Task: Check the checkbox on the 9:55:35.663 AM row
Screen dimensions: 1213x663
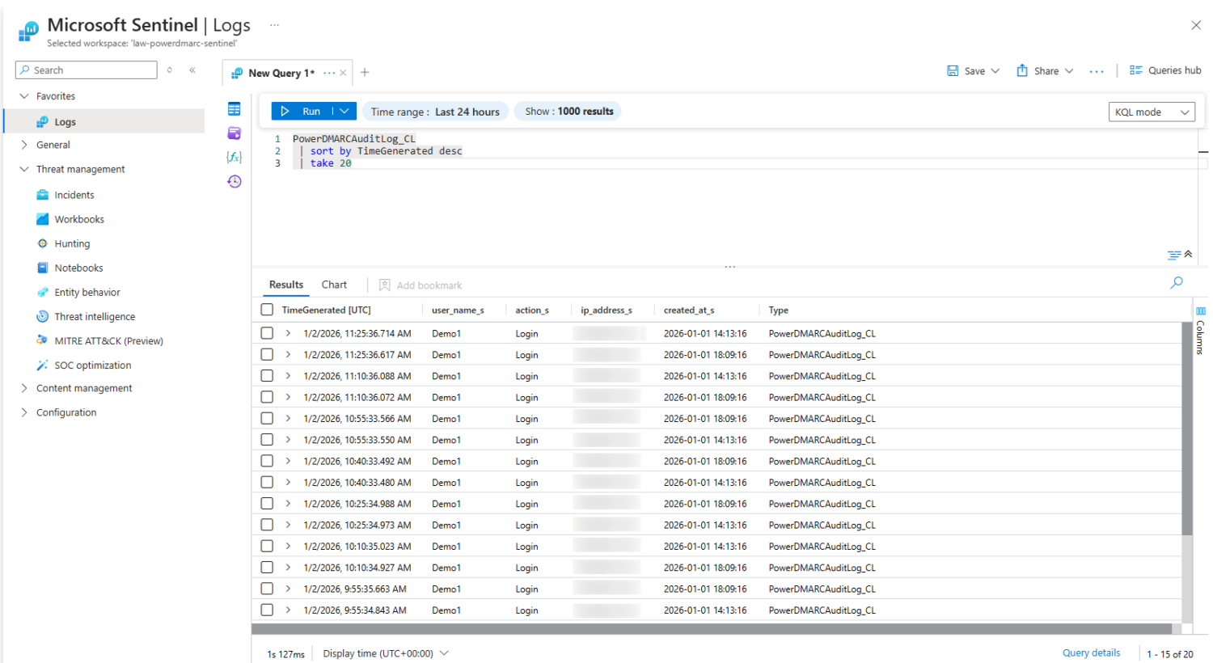Action: [x=267, y=588]
